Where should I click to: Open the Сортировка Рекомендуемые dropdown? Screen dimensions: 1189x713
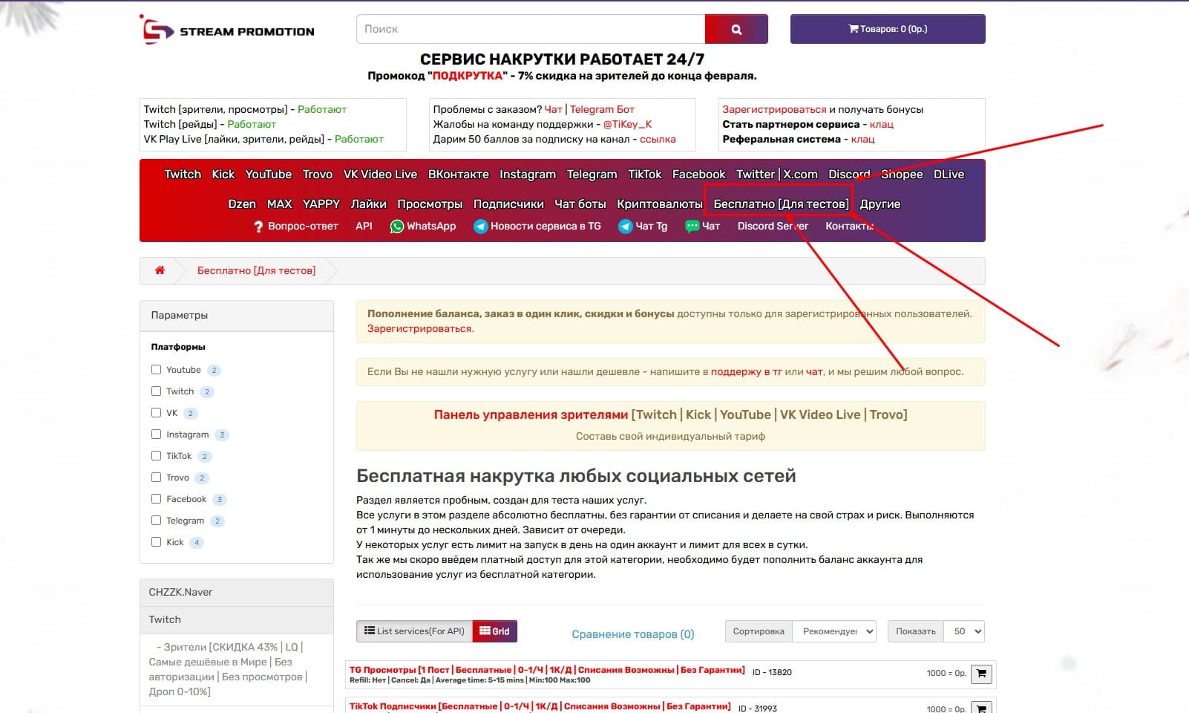click(834, 631)
